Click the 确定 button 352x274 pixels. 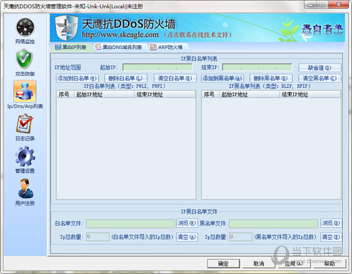(x=224, y=263)
